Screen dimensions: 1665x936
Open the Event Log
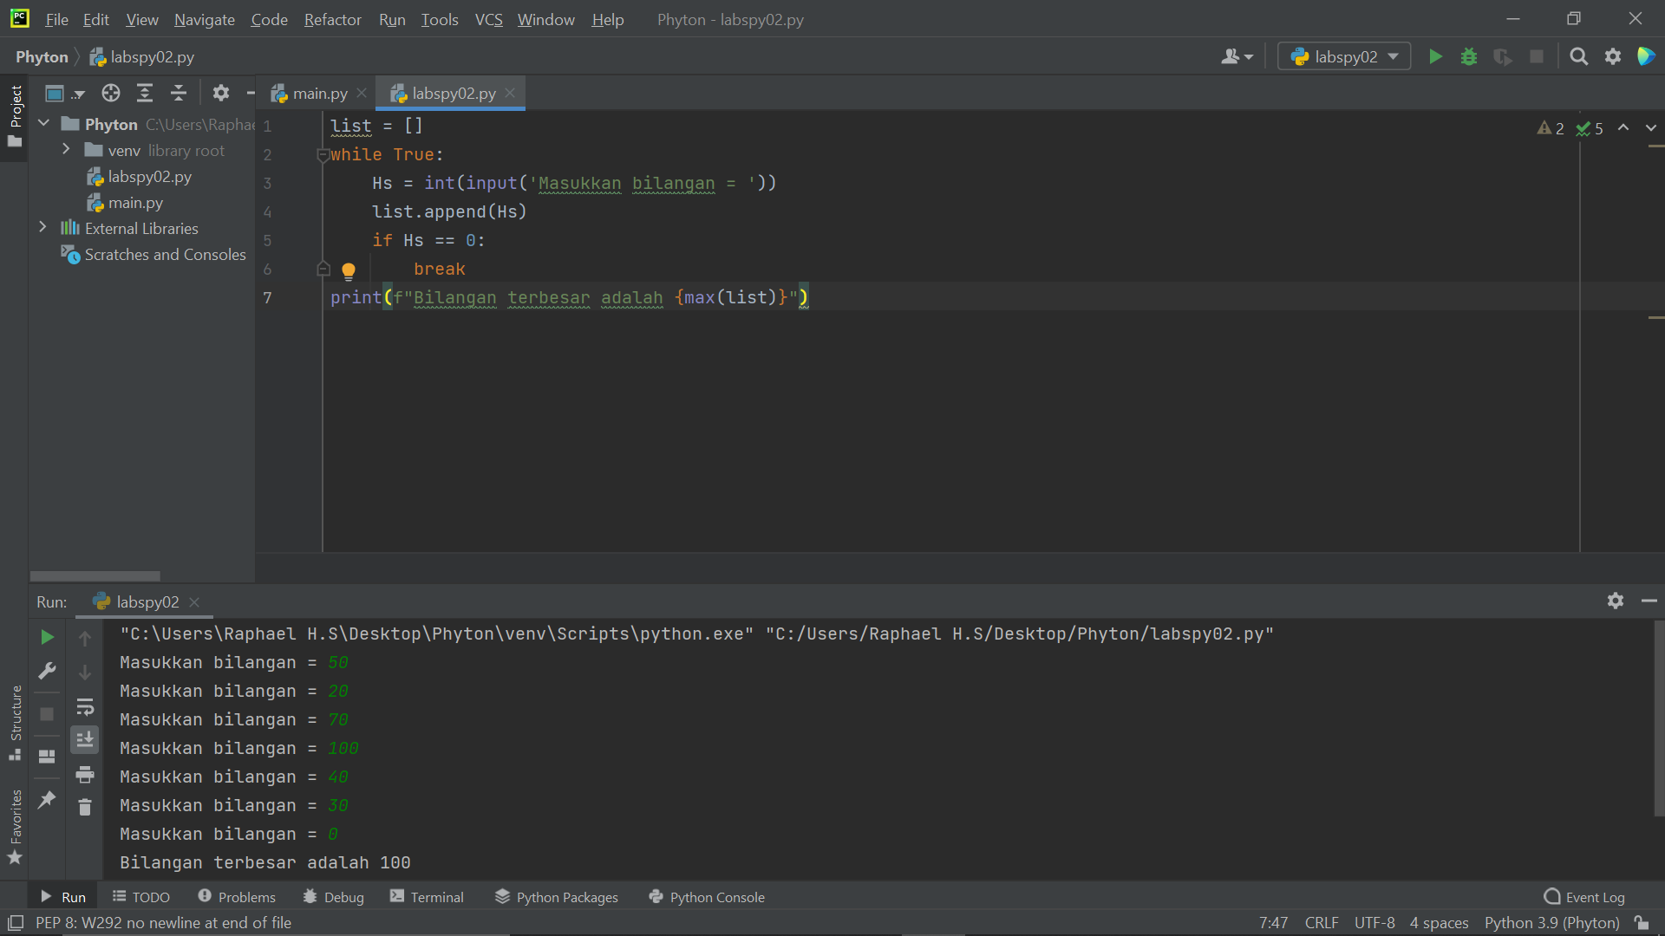(1584, 897)
